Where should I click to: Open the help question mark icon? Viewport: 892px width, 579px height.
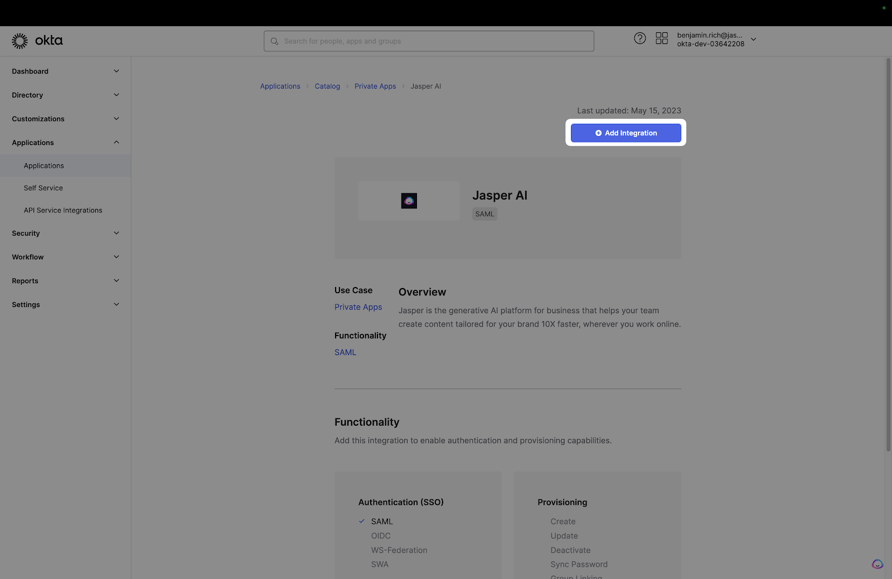639,38
